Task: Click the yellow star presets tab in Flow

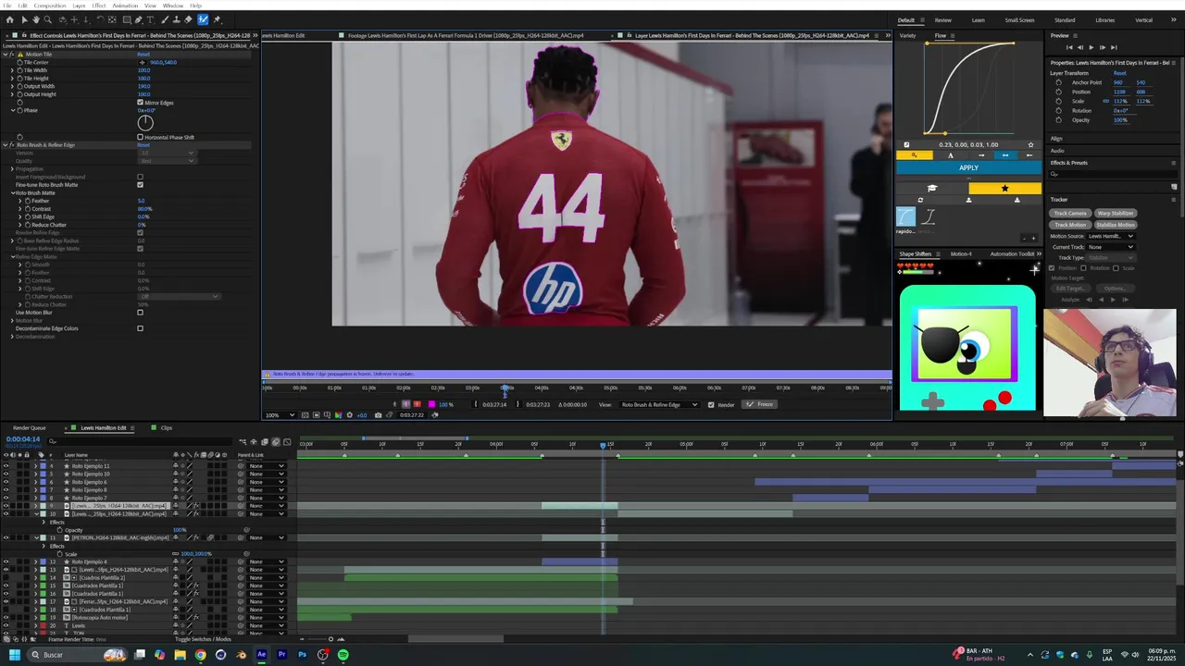Action: (1004, 188)
